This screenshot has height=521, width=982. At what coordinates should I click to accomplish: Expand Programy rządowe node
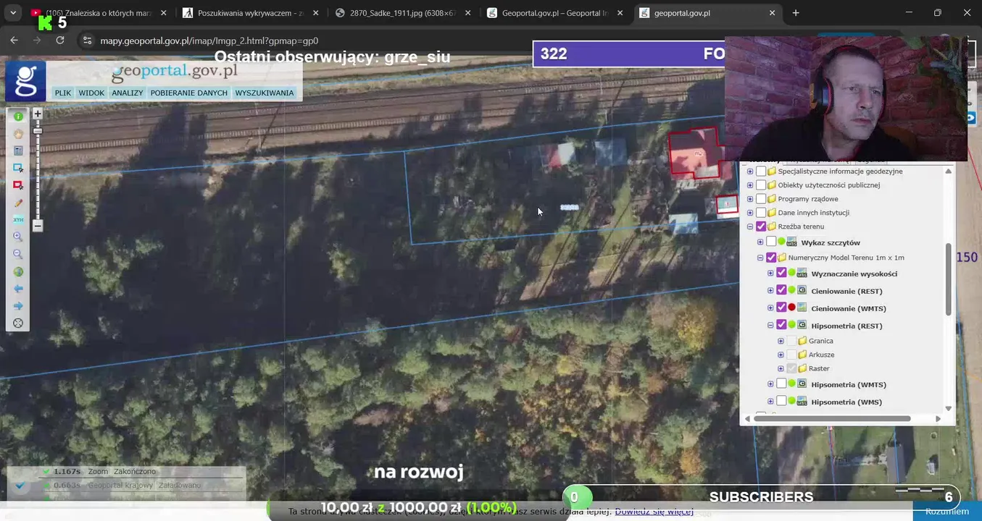(x=750, y=199)
